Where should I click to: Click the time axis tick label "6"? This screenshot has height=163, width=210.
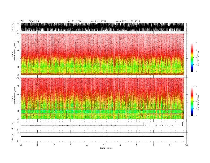pyautogui.click(x=120, y=145)
